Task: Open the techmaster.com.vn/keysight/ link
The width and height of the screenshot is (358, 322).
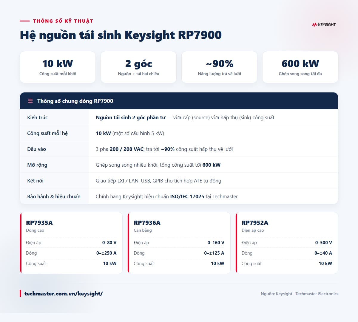Action: [64, 294]
